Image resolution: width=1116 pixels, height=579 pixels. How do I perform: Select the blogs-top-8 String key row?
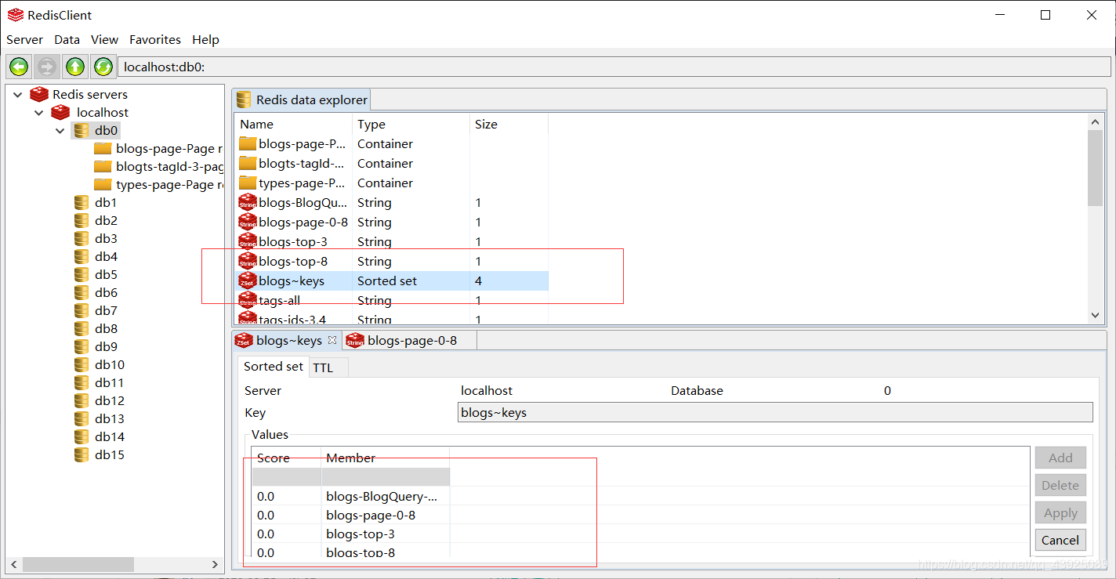click(x=392, y=262)
